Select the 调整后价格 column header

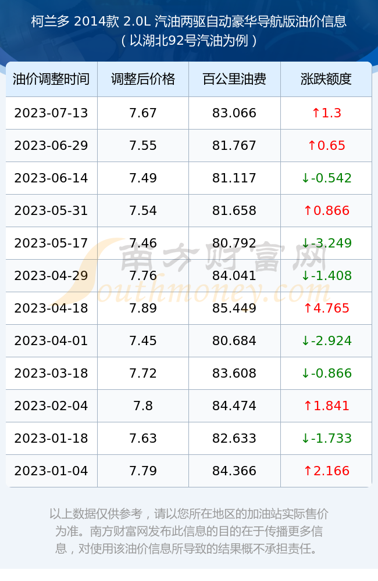[143, 79]
